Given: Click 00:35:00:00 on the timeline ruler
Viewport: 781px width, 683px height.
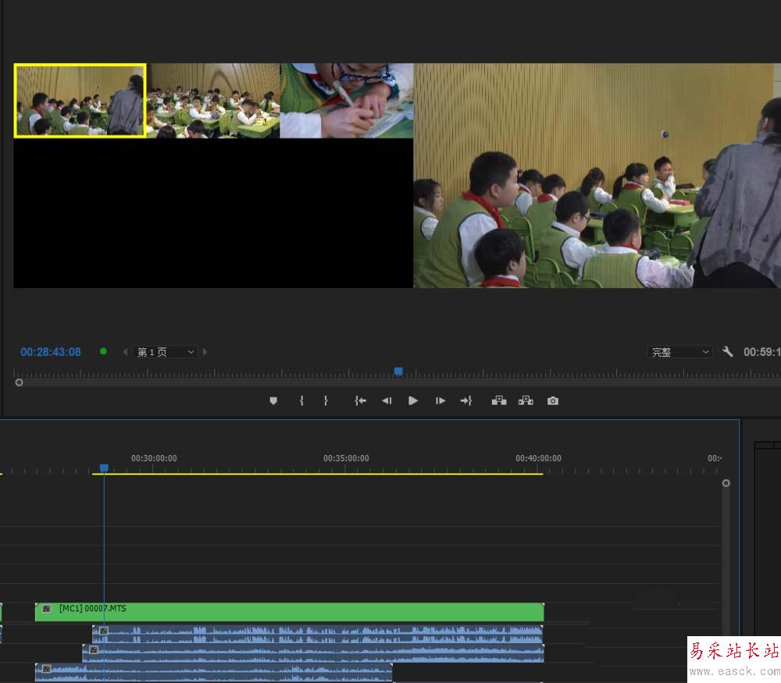Looking at the screenshot, I should pyautogui.click(x=346, y=458).
